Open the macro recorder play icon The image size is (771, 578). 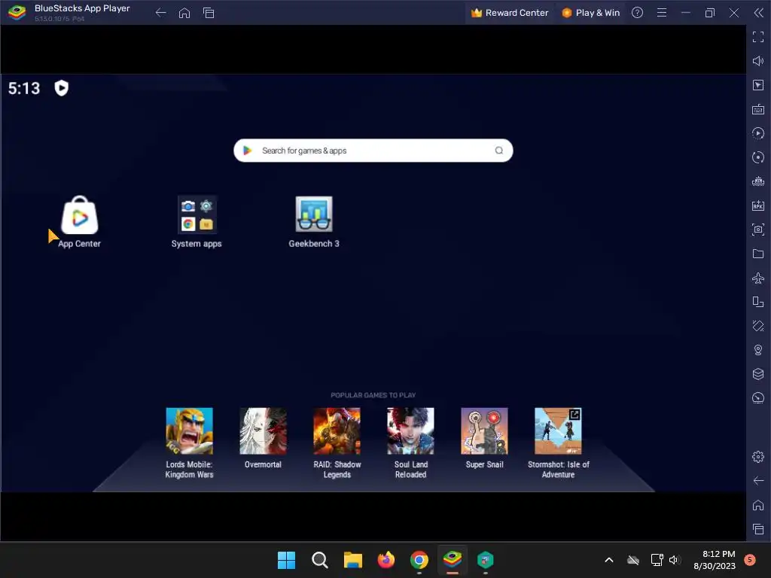pyautogui.click(x=758, y=133)
